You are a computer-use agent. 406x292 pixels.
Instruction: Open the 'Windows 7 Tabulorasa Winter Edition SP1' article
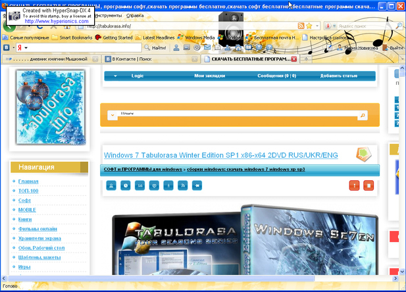221,155
